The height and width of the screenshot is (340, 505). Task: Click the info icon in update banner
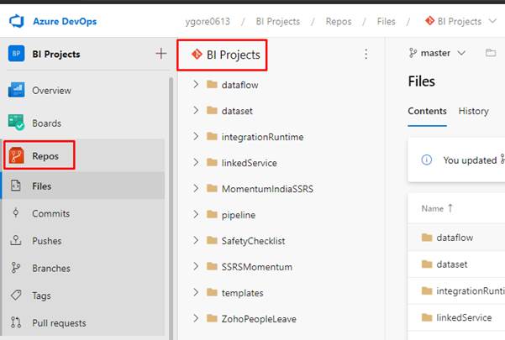pos(426,160)
